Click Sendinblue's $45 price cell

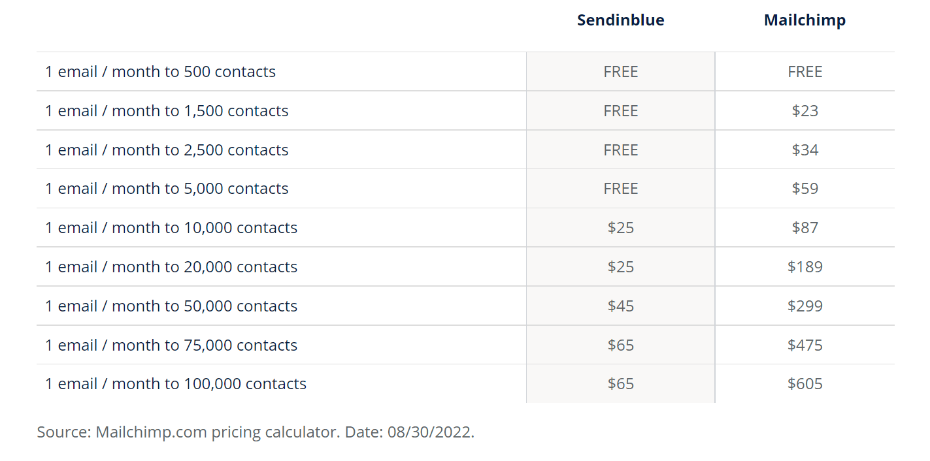[x=620, y=306]
